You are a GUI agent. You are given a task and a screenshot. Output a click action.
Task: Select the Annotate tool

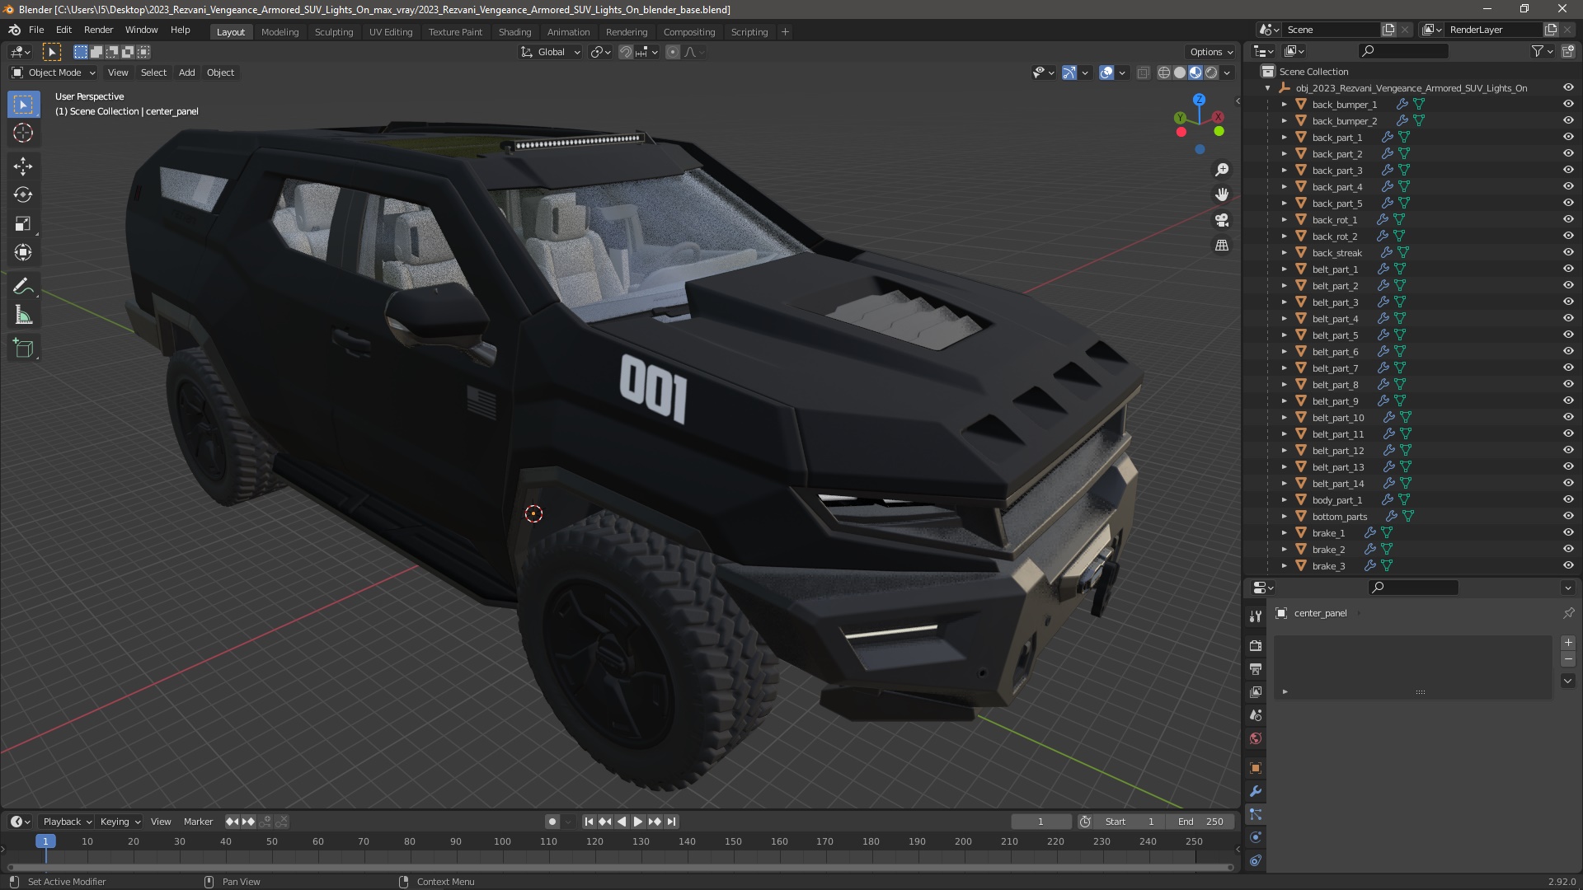[23, 286]
